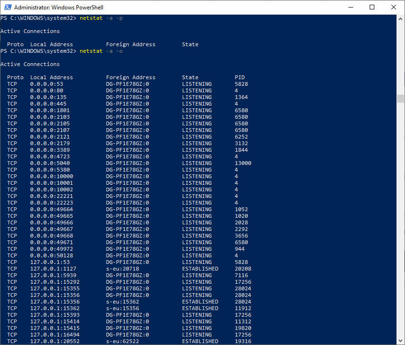Click the foreign address s-eu:20718
Viewport: 405px width, 345px height.
[123, 269]
